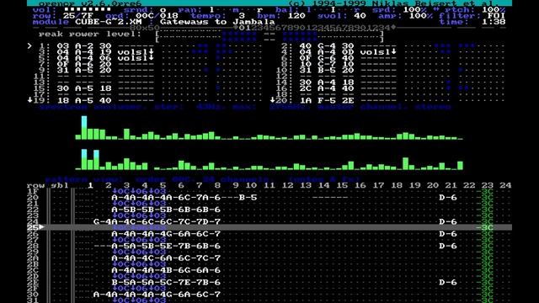539x303 pixels.
Task: Click D-6 note in pattern row 24
Action: (448, 221)
